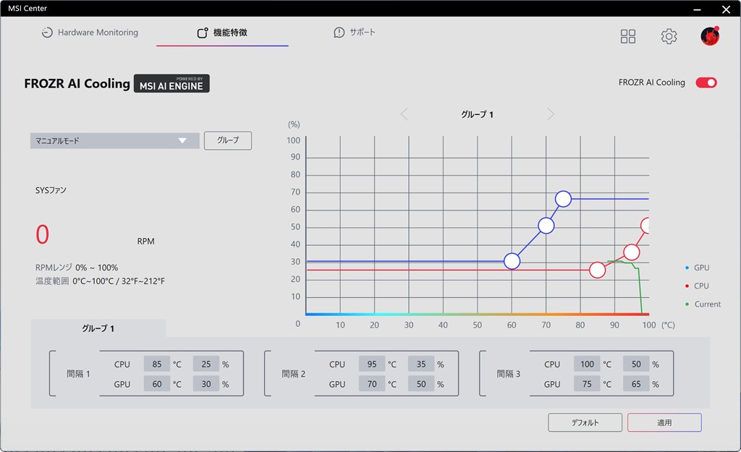
Task: Click the サポート exclamation bubble icon
Action: 339,33
